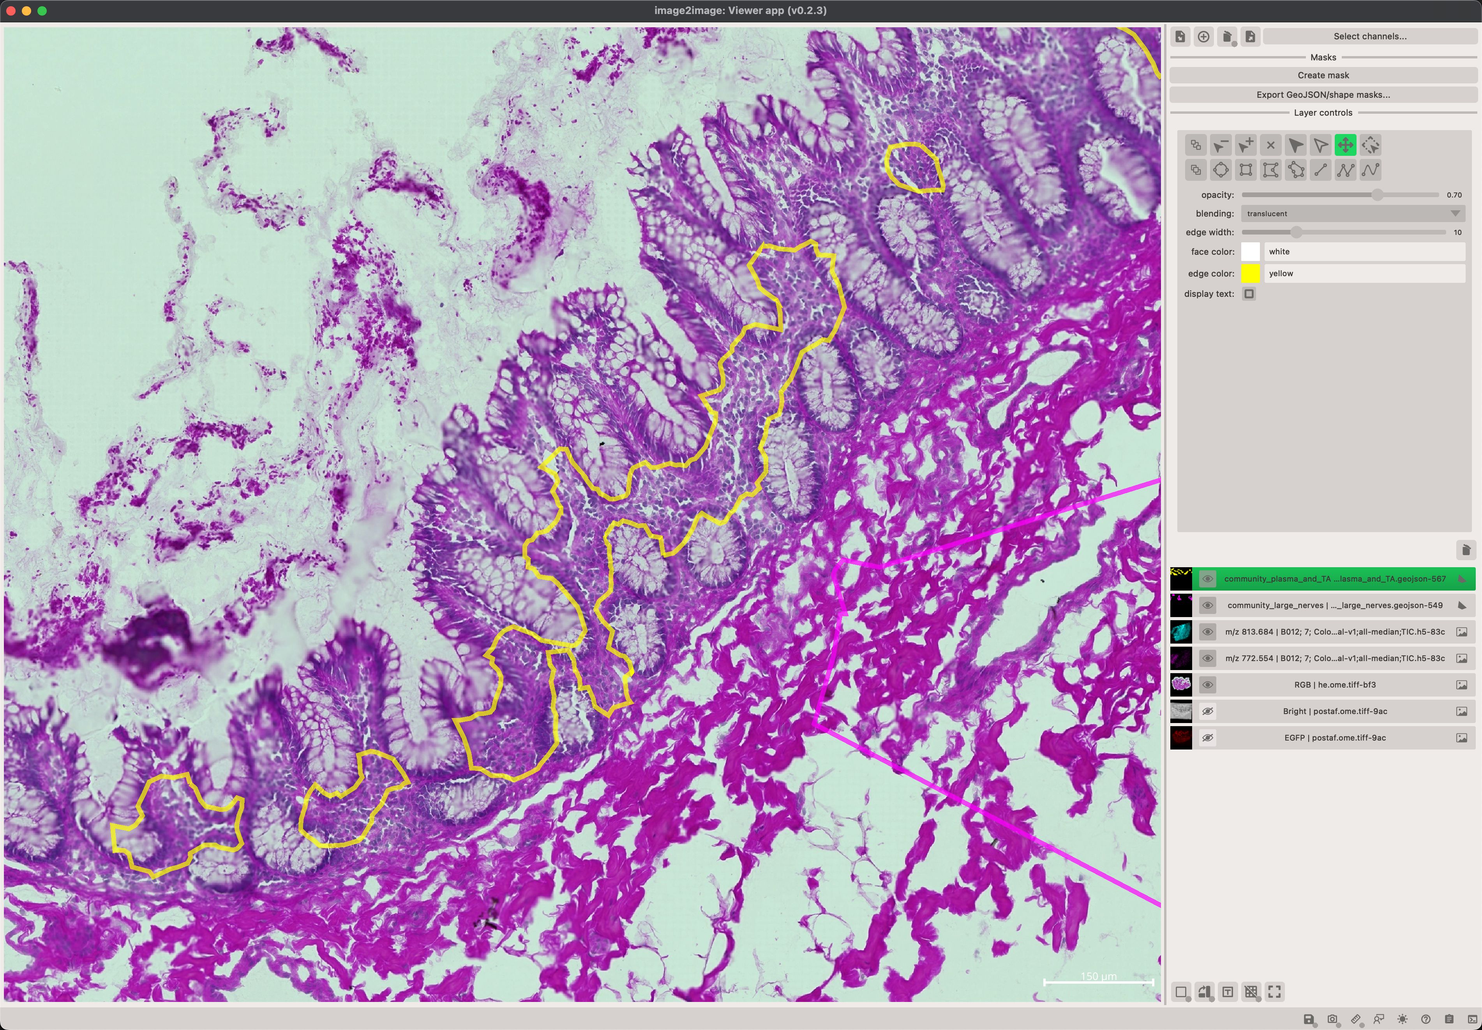The height and width of the screenshot is (1030, 1482).
Task: Take screenshot with camera icon
Action: click(x=1332, y=1019)
